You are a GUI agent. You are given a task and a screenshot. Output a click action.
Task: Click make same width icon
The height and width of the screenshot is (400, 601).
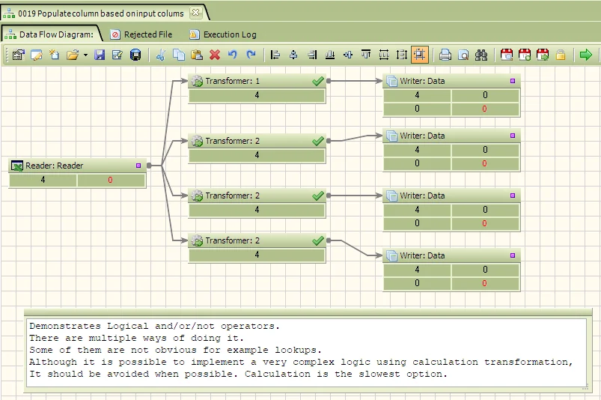[x=384, y=55]
